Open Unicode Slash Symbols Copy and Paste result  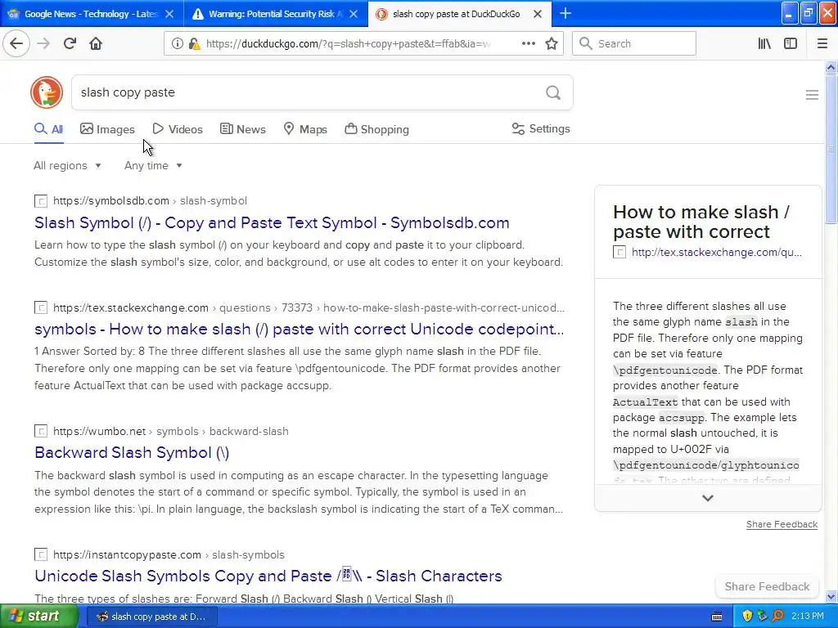(x=268, y=576)
